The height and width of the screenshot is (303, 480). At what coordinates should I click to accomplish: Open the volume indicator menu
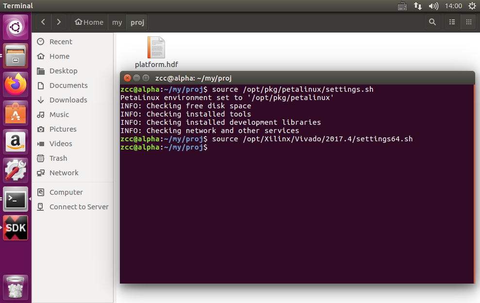[433, 5]
